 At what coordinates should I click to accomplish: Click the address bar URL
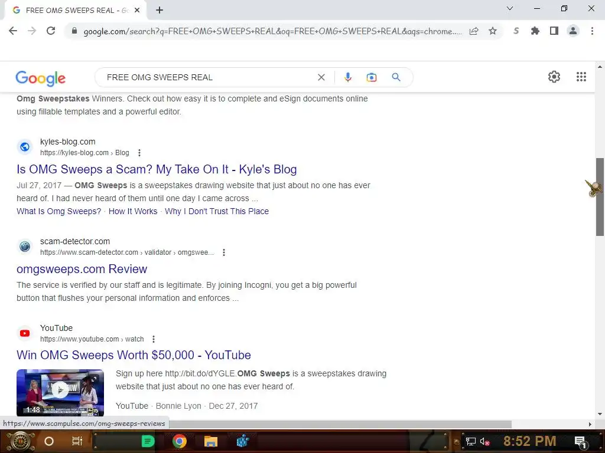pos(272,31)
